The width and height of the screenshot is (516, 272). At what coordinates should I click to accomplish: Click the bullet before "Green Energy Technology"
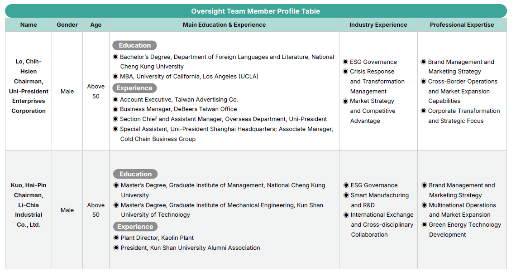click(x=425, y=225)
